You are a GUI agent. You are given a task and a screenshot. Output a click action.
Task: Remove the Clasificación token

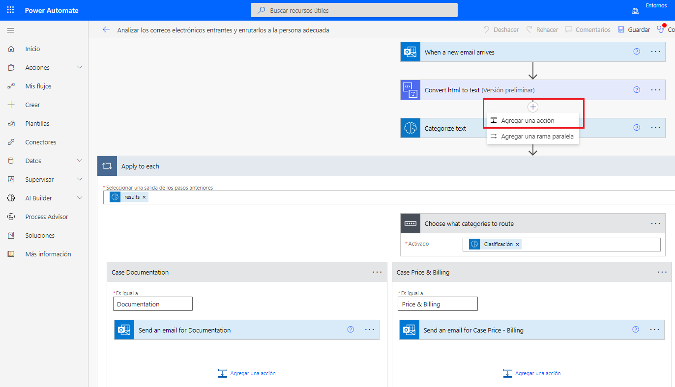pos(517,244)
